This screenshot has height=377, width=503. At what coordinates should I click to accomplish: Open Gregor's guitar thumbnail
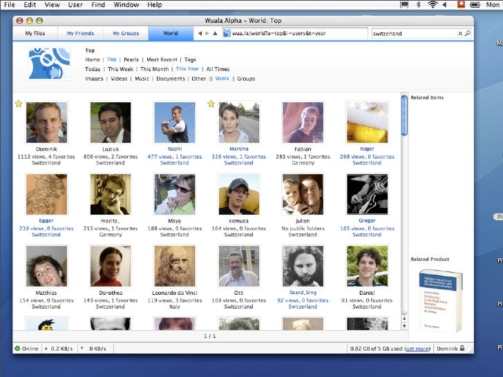[x=367, y=194]
